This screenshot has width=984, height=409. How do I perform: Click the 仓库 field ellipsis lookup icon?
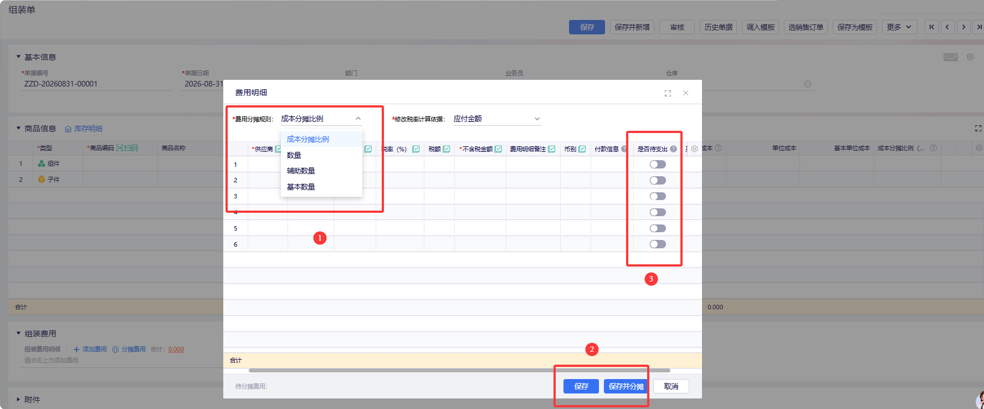[808, 84]
